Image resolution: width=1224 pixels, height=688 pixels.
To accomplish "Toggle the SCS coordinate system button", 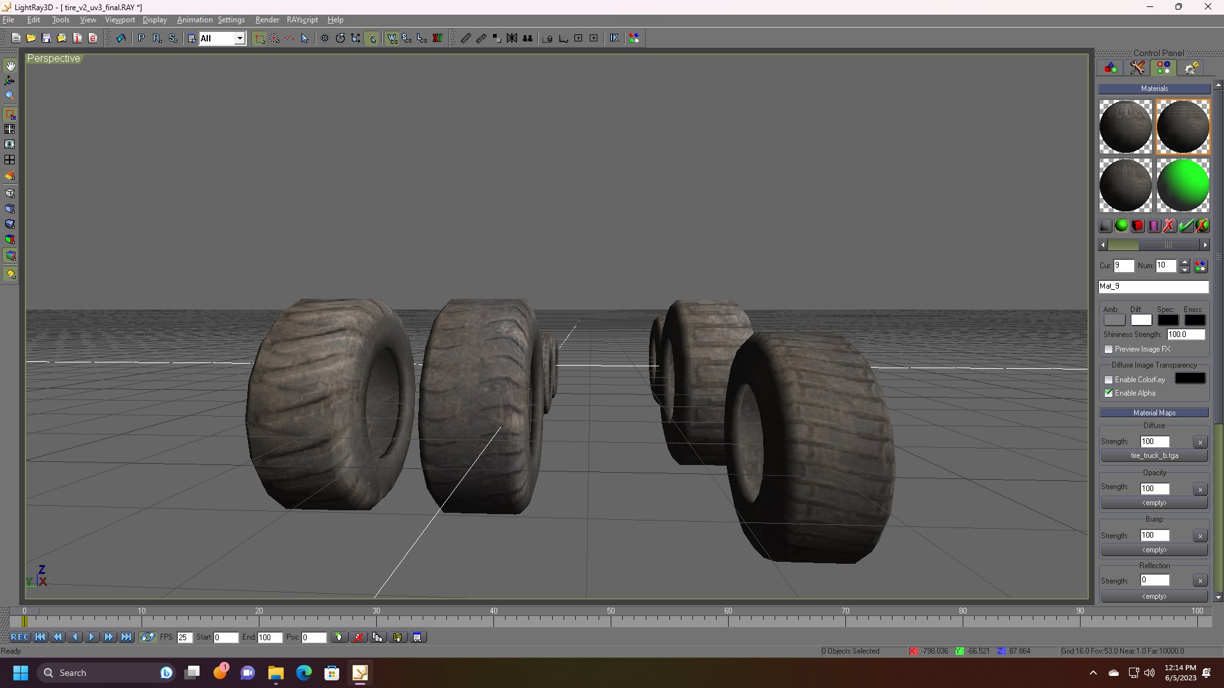I will click(x=407, y=38).
